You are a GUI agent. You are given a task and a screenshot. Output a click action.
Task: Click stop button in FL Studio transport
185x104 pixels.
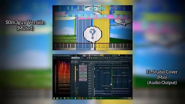coord(82,55)
